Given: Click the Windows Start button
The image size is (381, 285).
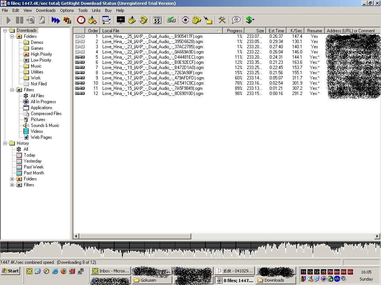Looking at the screenshot, I should tap(10, 271).
